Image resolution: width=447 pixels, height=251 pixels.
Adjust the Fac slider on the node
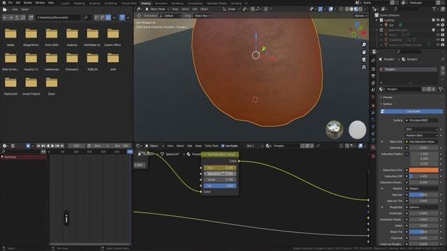click(220, 185)
